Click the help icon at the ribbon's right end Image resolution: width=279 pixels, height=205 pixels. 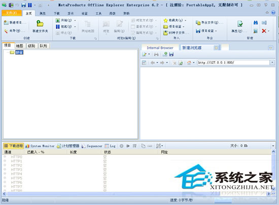273,13
